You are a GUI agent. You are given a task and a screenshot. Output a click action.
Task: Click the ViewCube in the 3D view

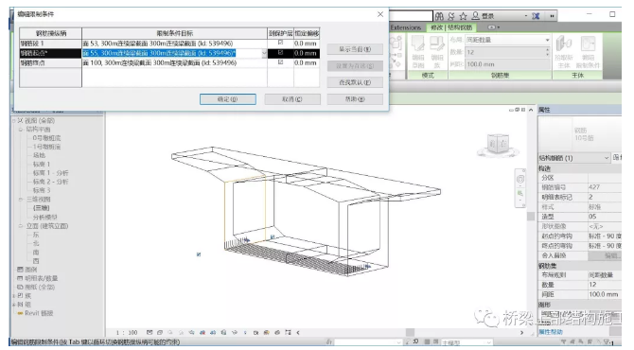pos(498,145)
